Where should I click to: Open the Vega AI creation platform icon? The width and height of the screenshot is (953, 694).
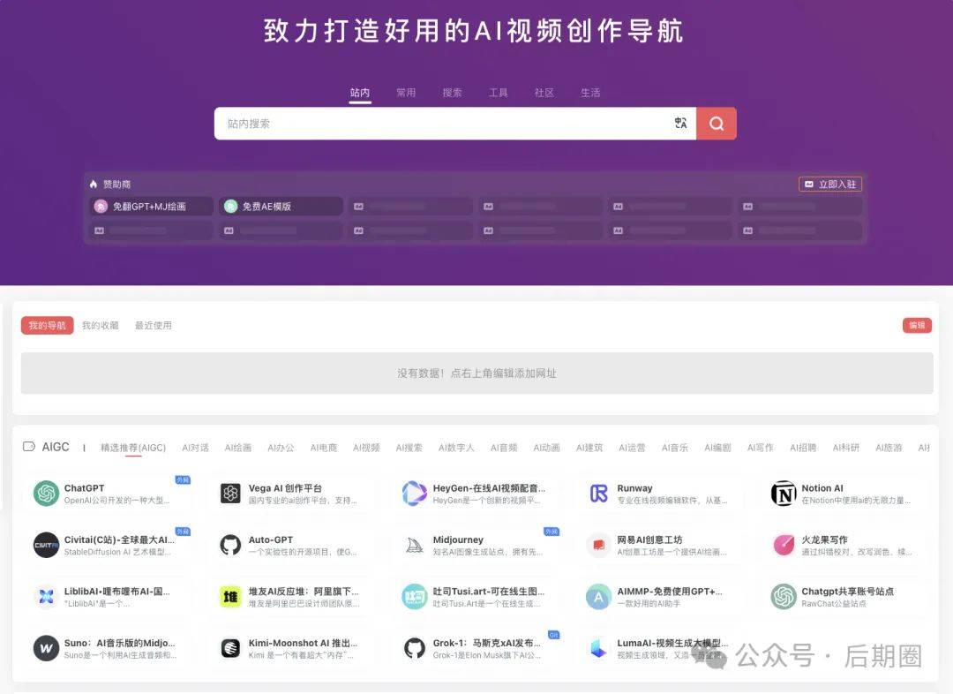230,494
